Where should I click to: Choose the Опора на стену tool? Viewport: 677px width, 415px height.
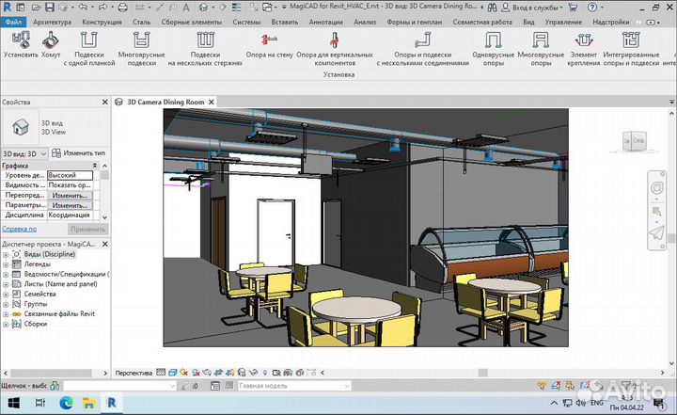tap(270, 45)
